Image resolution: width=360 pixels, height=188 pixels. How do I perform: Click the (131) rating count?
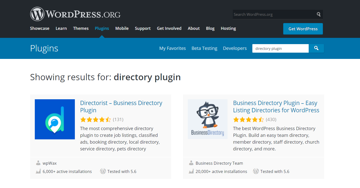tap(118, 120)
